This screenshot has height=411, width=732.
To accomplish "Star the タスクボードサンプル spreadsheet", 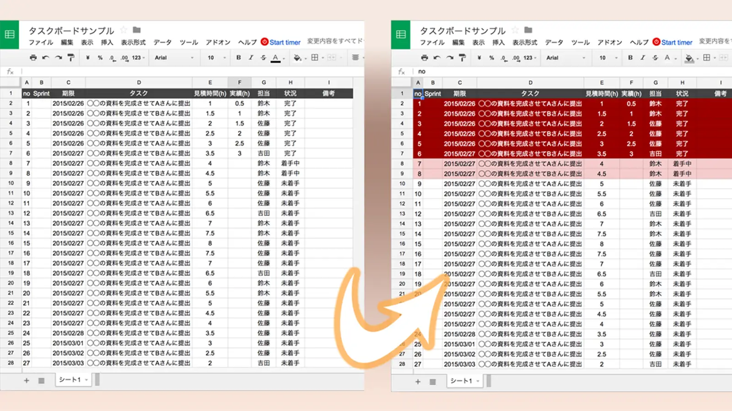I will click(123, 30).
